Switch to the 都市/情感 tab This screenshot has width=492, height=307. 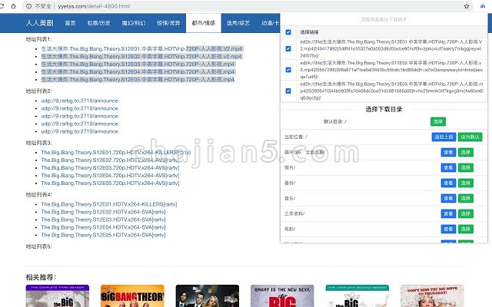pos(203,23)
